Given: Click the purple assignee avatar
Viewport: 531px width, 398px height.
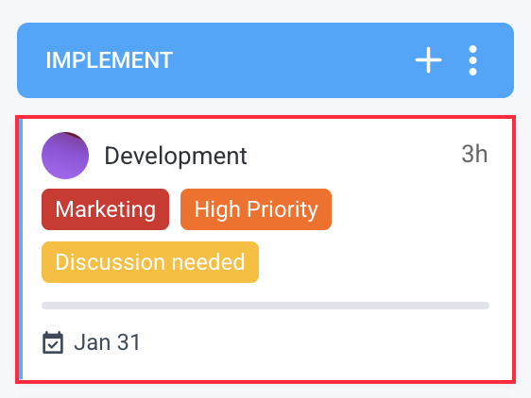Looking at the screenshot, I should 65,156.
